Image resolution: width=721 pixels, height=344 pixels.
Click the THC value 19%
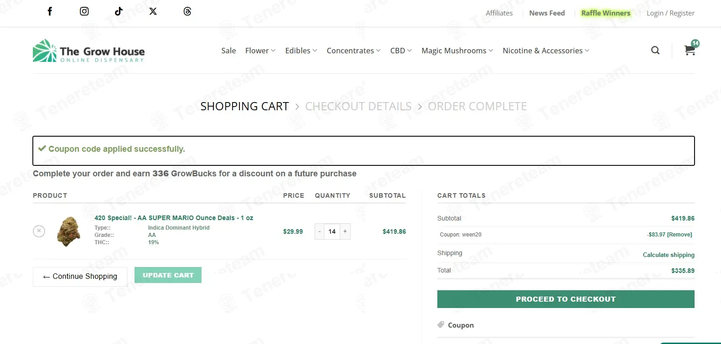(153, 242)
